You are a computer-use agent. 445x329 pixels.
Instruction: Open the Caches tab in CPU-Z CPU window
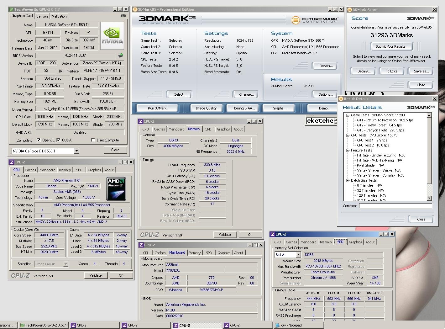30,170
